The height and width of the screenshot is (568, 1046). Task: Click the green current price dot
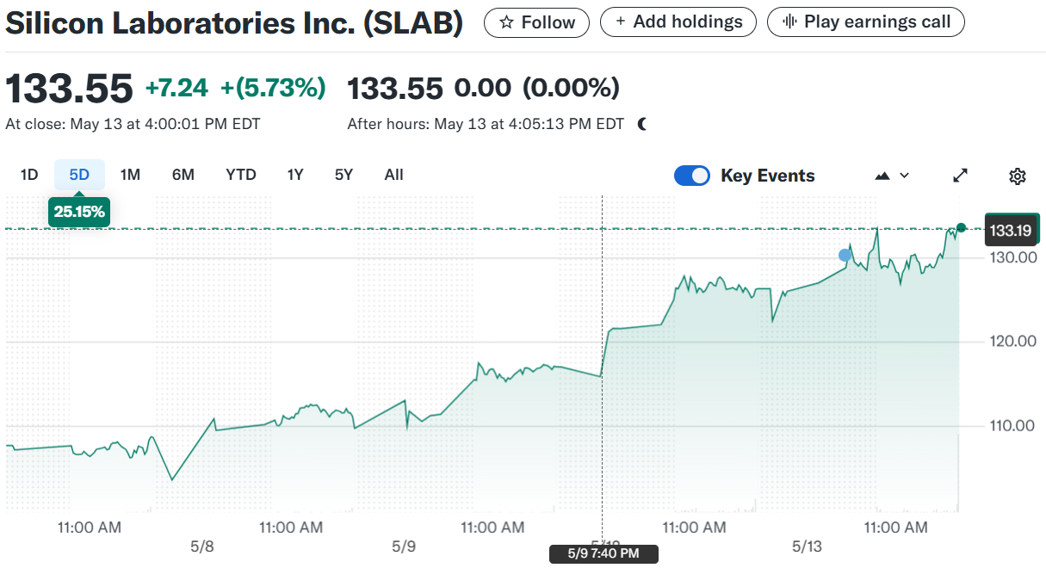point(962,228)
